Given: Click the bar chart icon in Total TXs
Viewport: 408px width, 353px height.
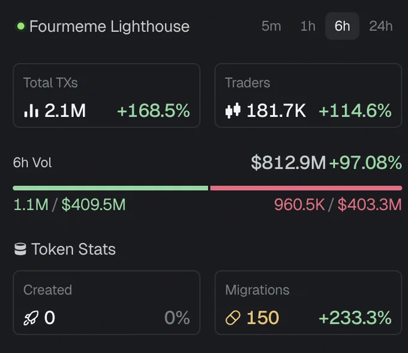Looking at the screenshot, I should click(x=31, y=110).
